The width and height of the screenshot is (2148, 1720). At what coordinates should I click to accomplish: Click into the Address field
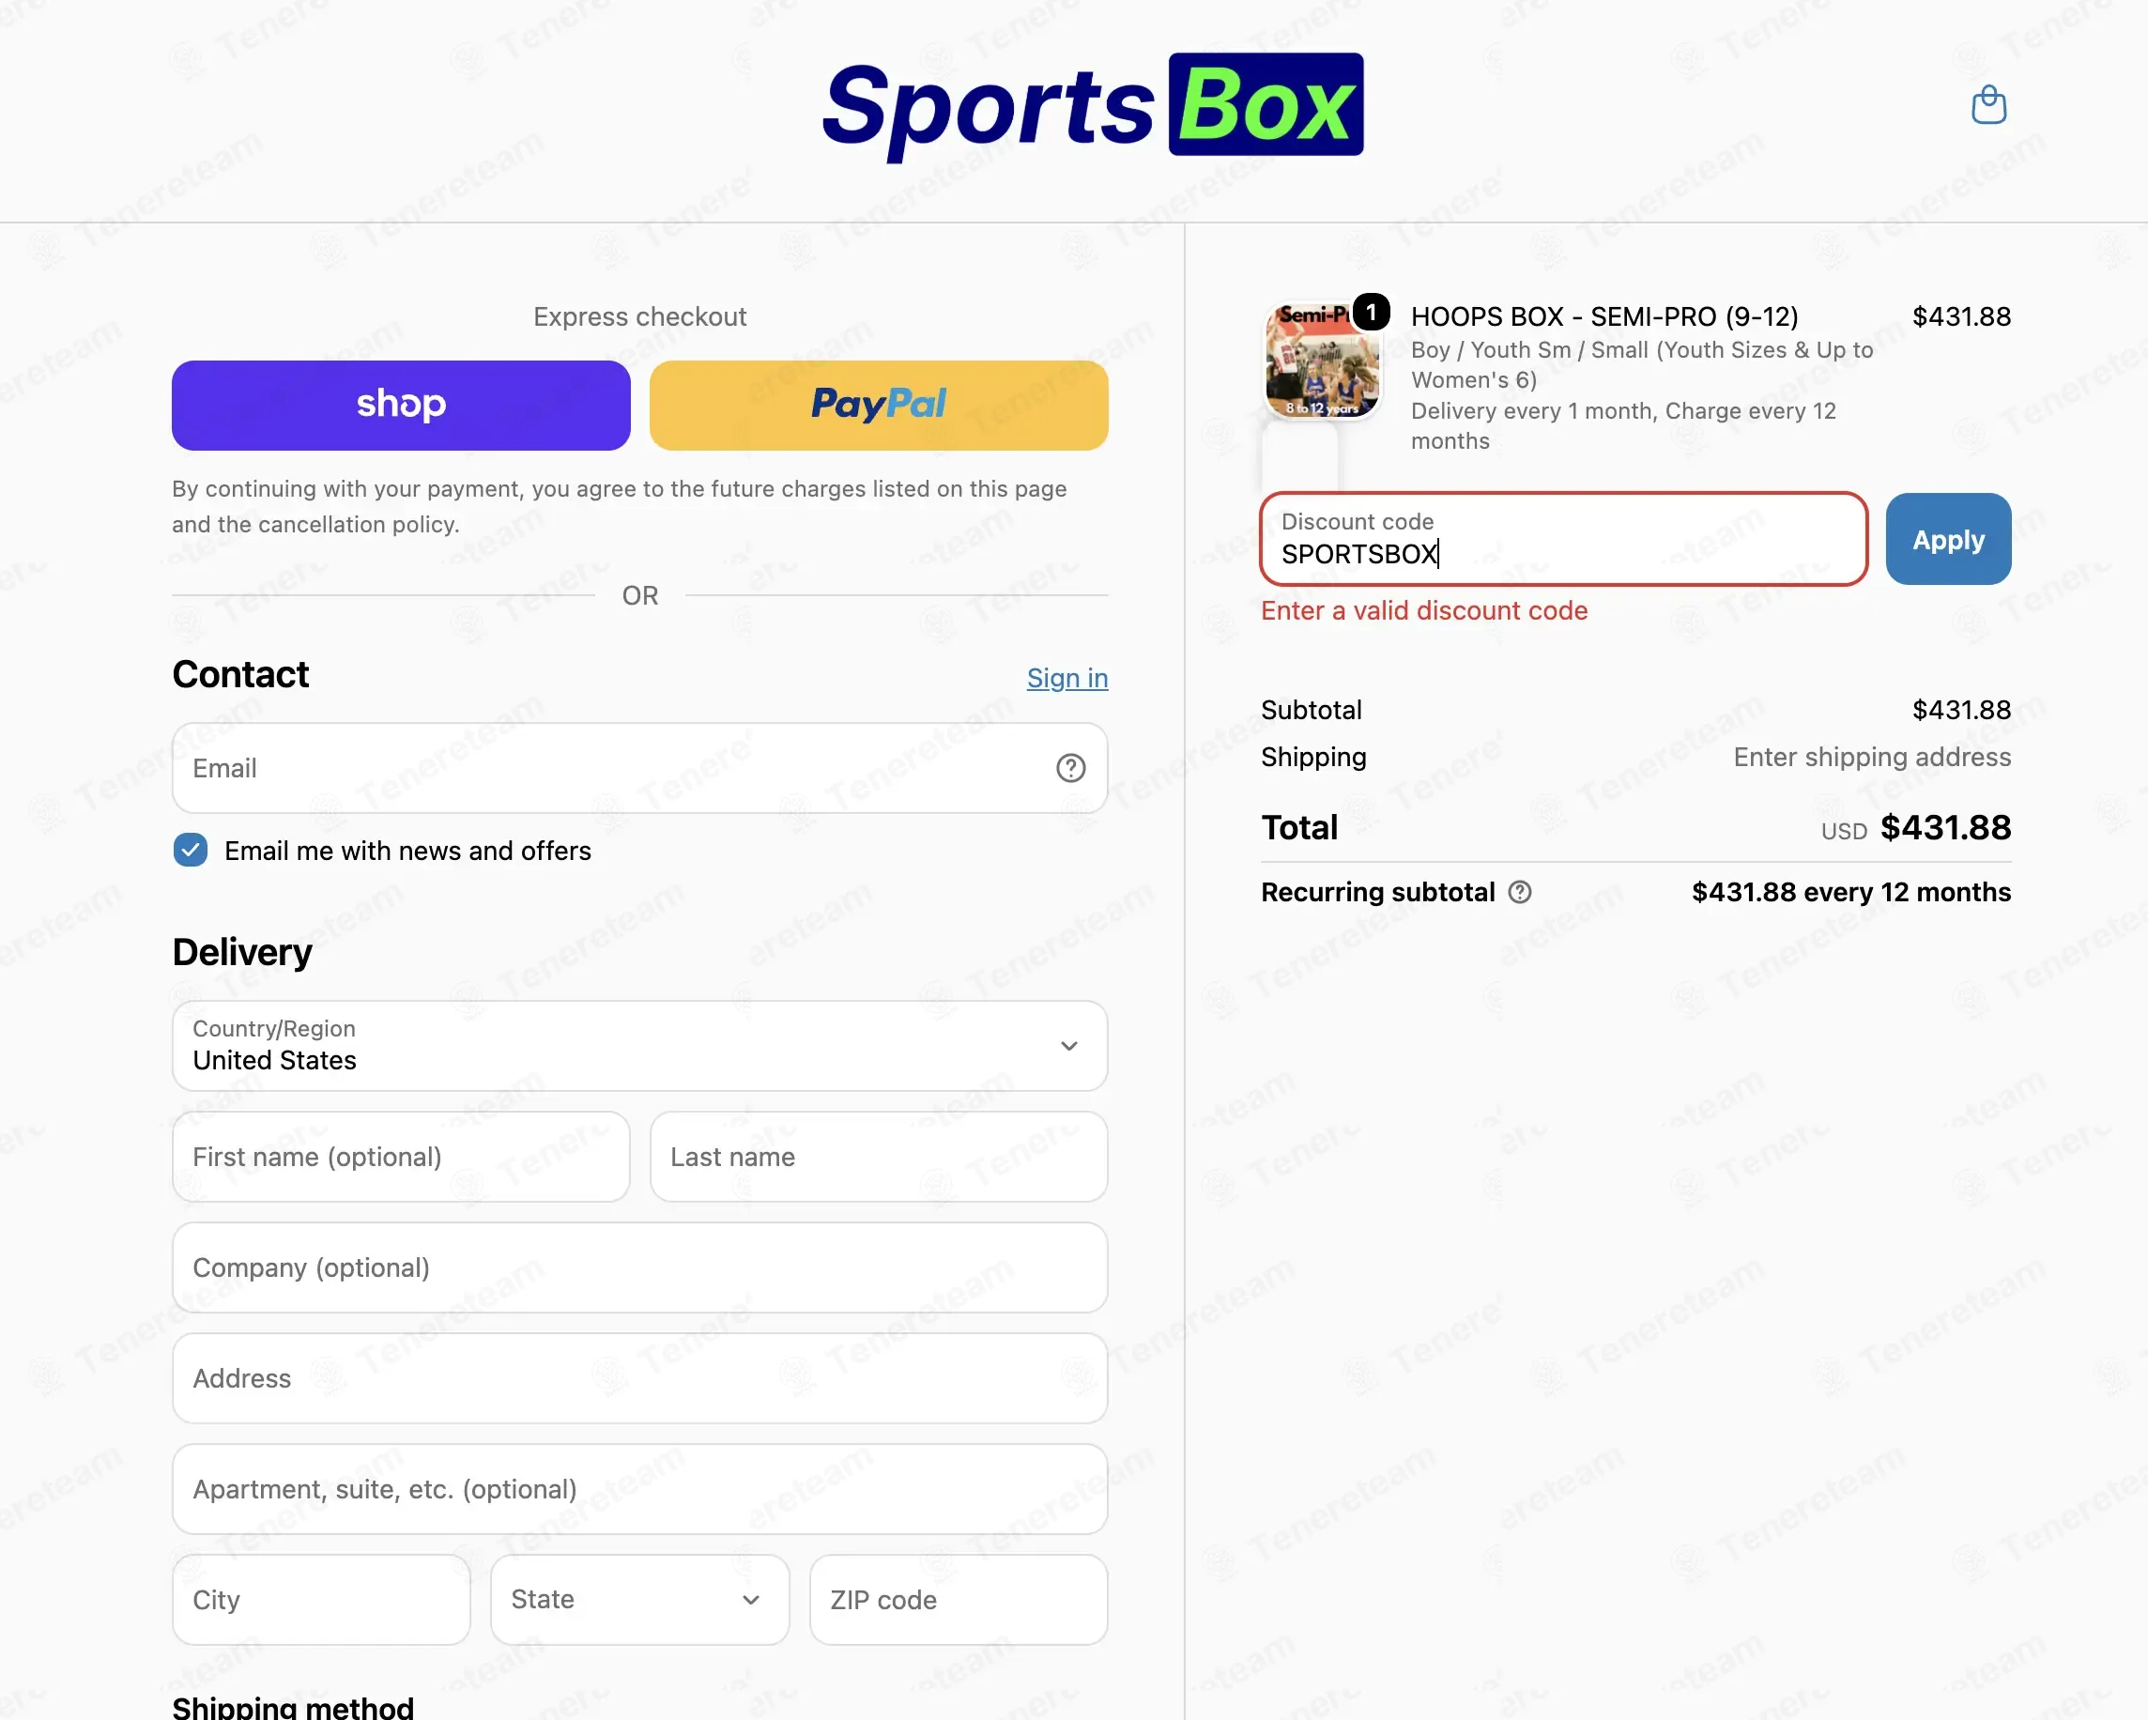[x=639, y=1378]
